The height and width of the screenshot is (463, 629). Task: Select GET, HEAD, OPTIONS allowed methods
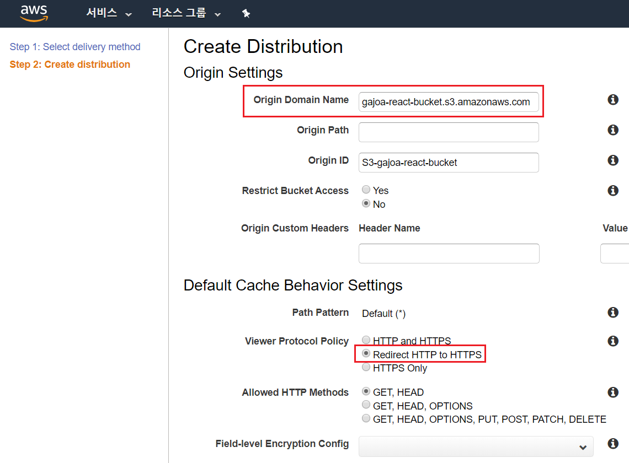pos(366,405)
